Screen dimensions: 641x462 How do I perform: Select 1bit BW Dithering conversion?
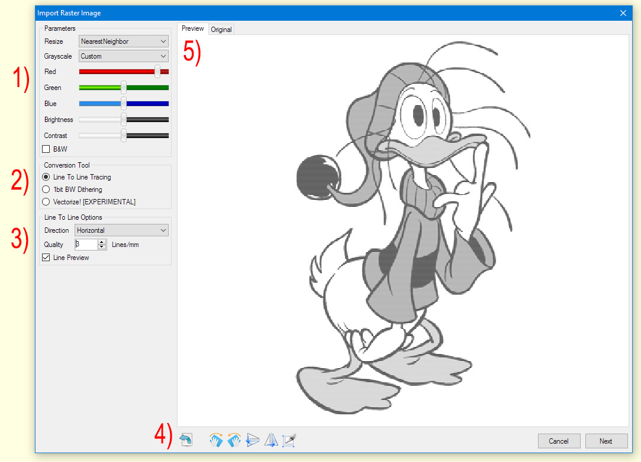click(46, 189)
